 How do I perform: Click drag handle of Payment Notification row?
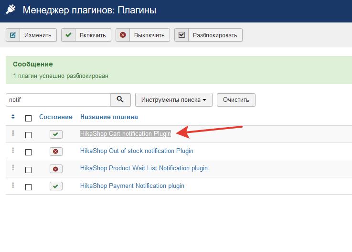click(x=13, y=185)
